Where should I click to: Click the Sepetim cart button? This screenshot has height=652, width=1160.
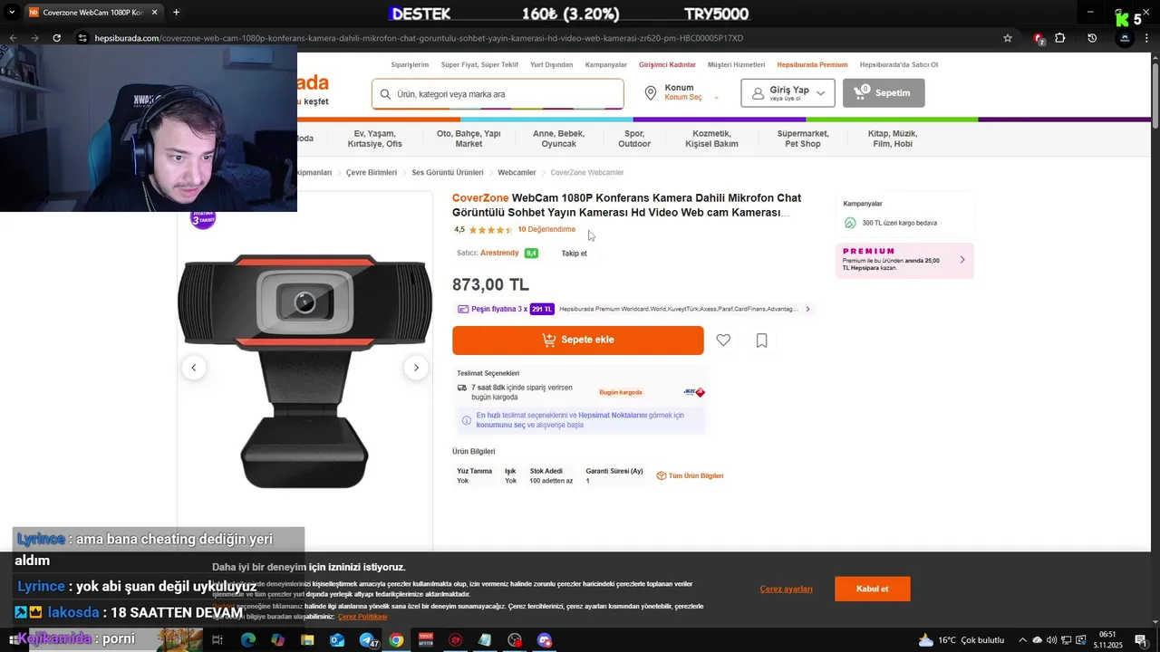[884, 93]
